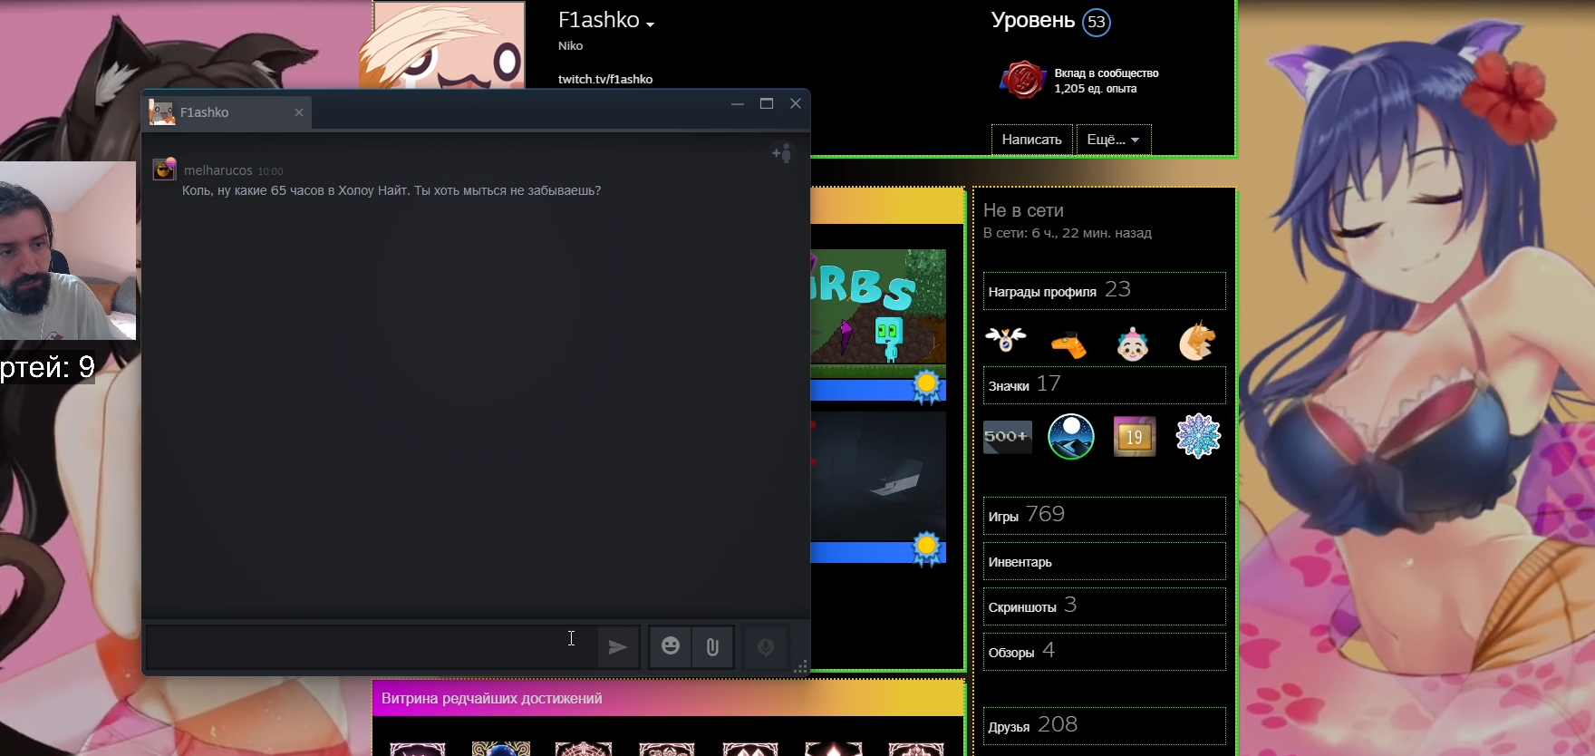The width and height of the screenshot is (1595, 756).
Task: Open the blue snowflake badge
Action: (1198, 437)
